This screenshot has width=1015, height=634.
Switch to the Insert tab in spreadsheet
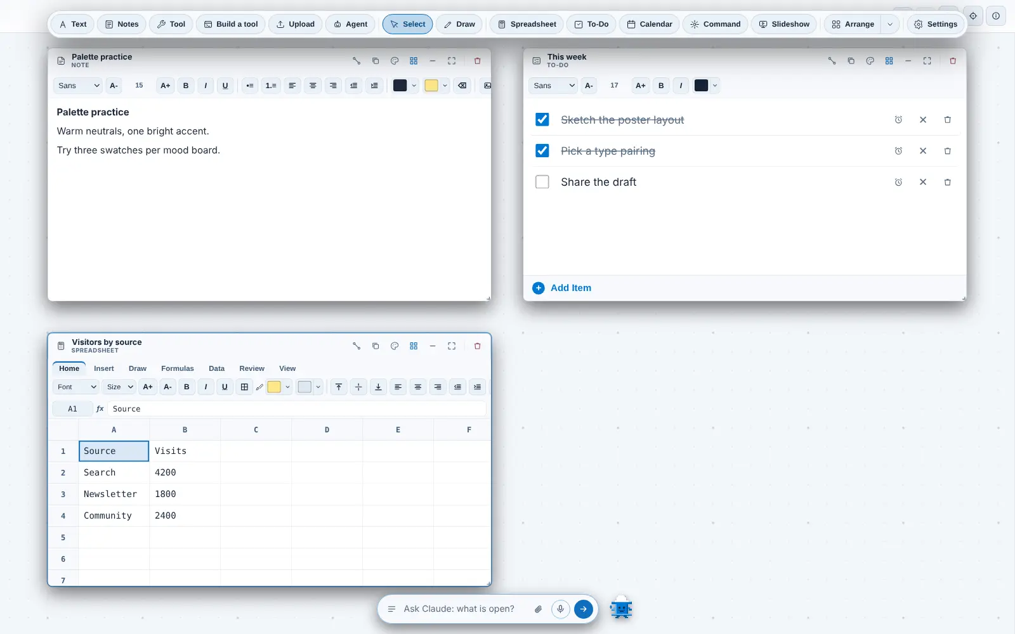click(104, 368)
